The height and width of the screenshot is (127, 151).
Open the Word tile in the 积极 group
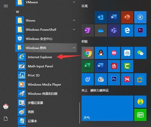coord(101,66)
